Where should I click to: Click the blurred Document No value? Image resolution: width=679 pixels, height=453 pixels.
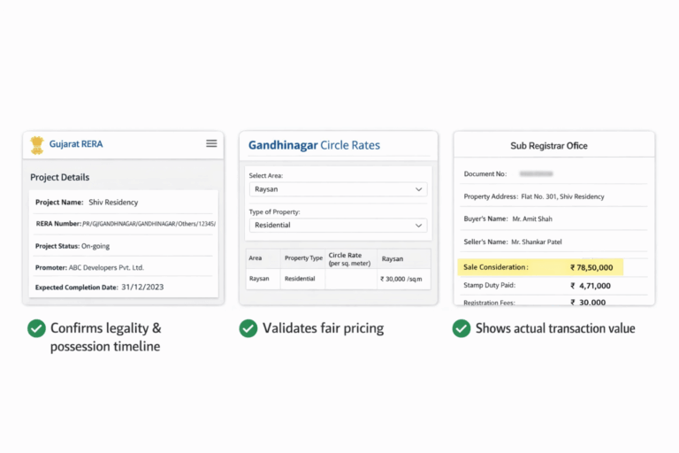coord(536,174)
